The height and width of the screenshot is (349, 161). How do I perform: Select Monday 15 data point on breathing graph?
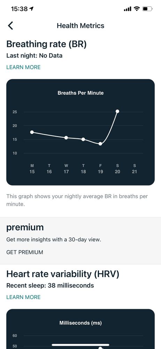tap(32, 132)
